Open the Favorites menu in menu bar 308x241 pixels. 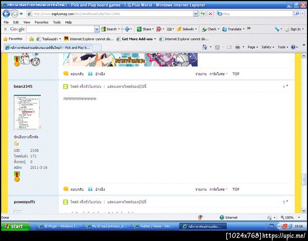(x=42, y=22)
